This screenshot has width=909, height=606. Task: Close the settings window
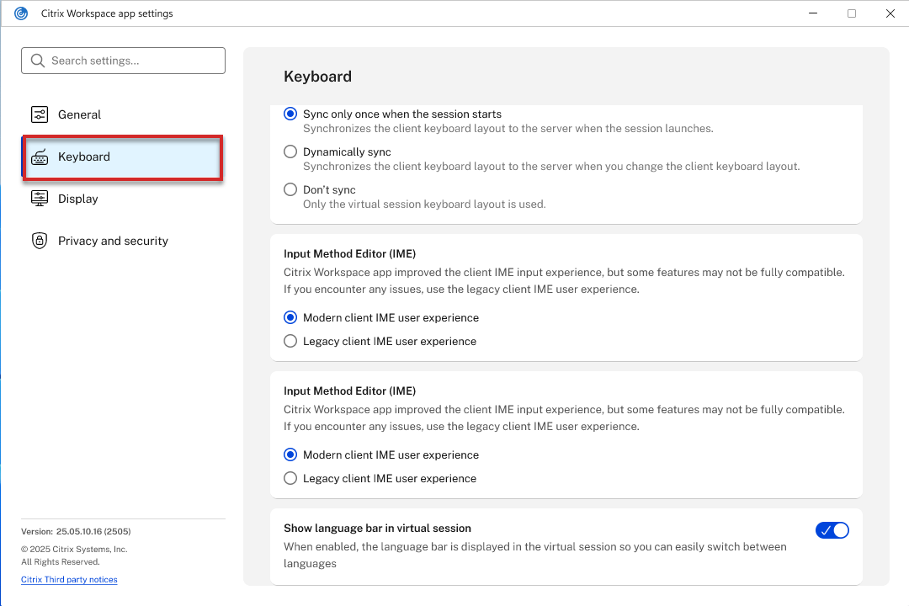[x=890, y=13]
